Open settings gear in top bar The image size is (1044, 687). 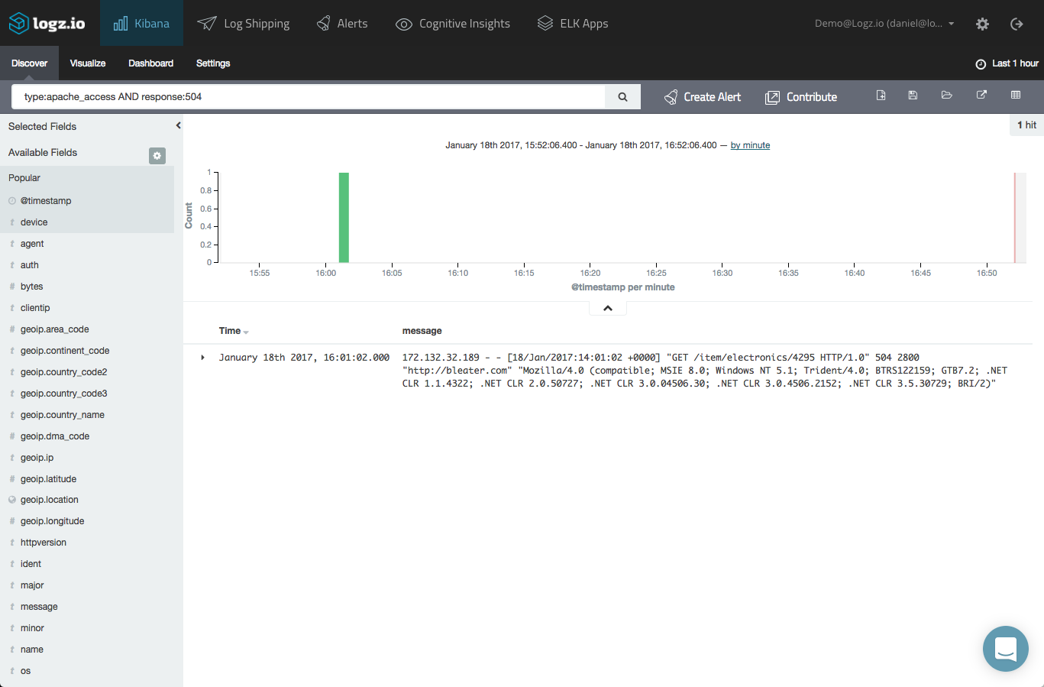point(983,24)
